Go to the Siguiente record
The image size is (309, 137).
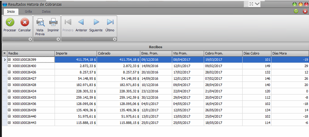pos(96,22)
